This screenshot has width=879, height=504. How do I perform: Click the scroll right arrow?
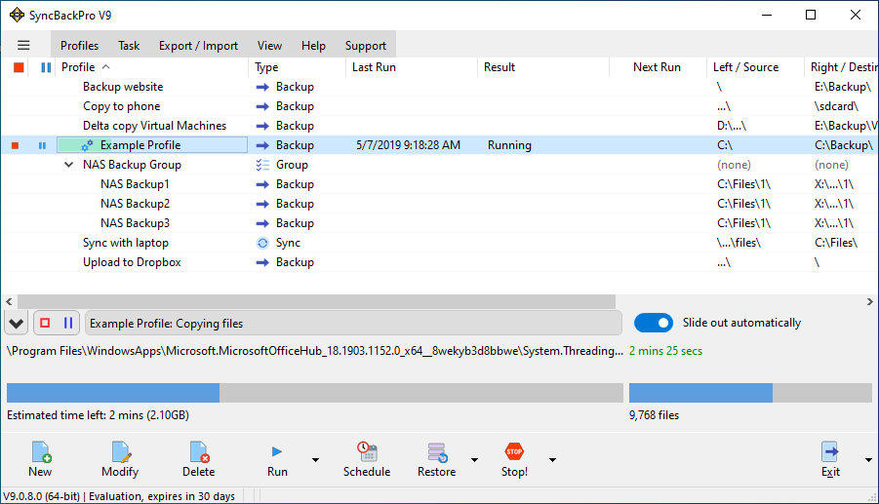pos(869,301)
